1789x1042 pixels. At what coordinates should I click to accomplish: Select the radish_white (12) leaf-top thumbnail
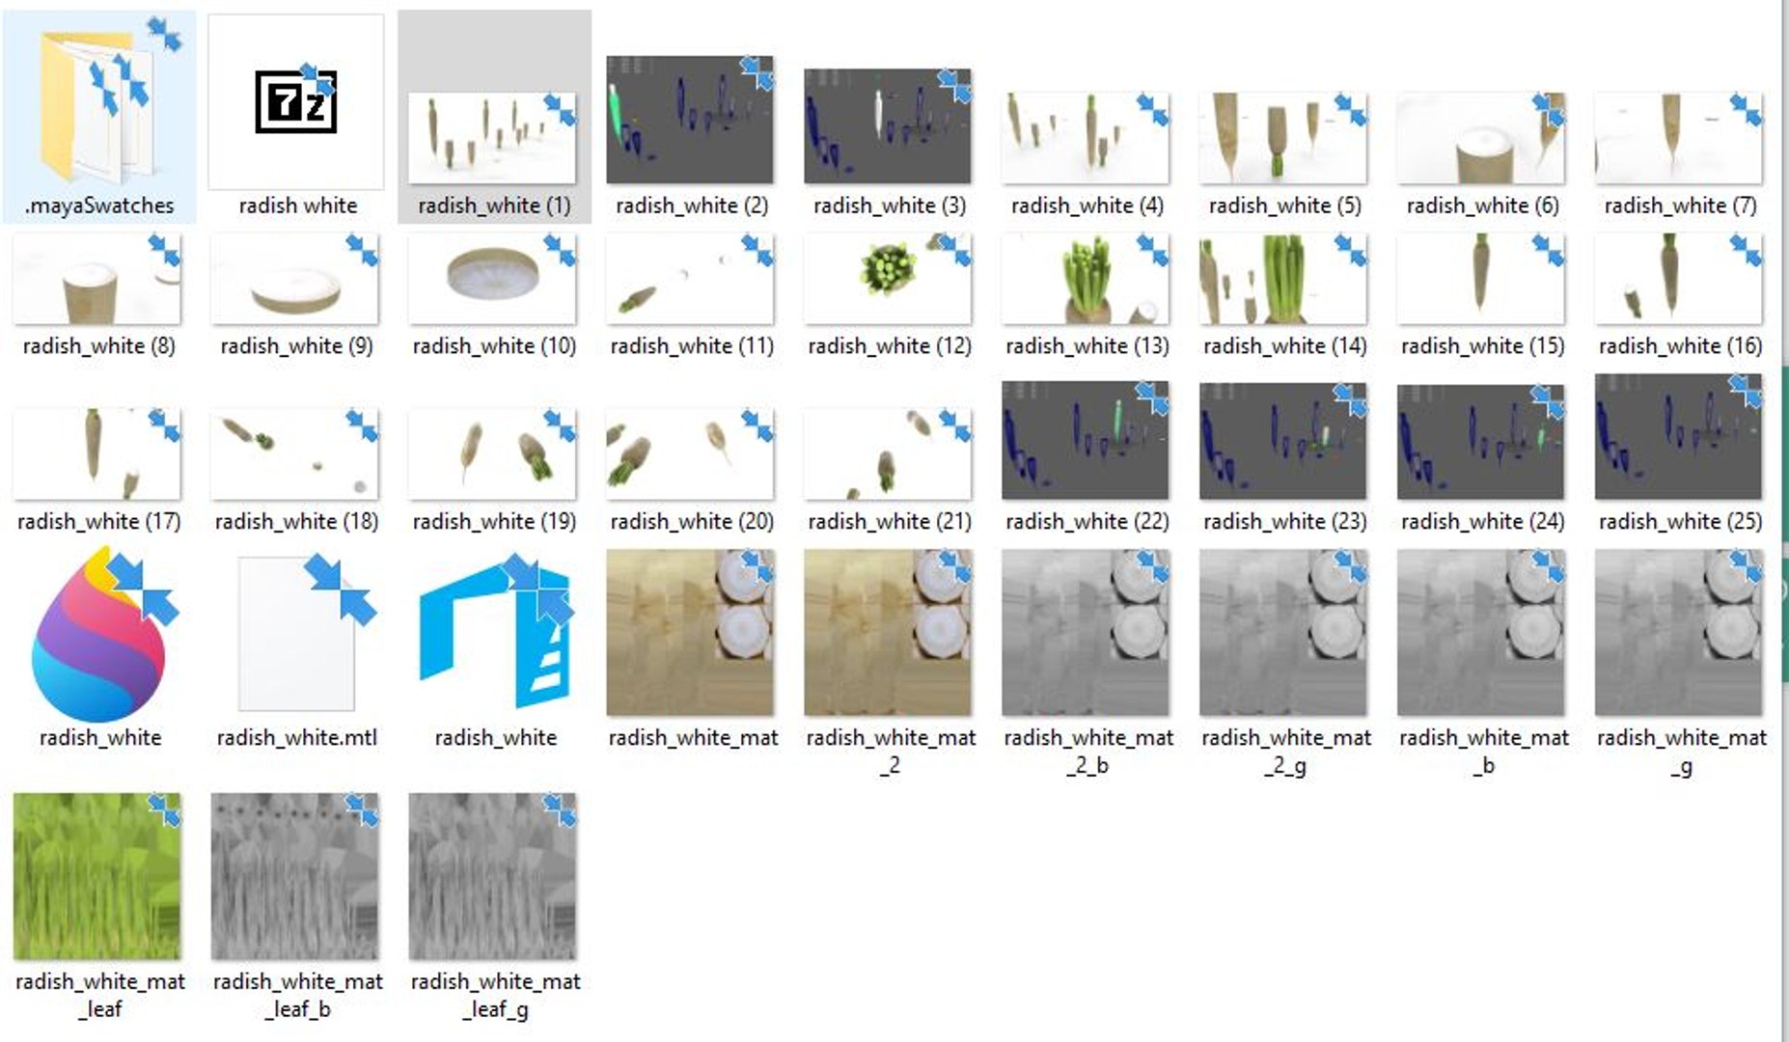coord(888,279)
